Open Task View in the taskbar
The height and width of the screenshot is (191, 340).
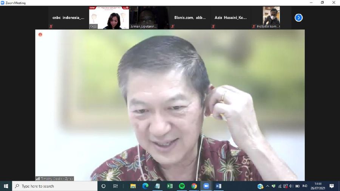click(115, 186)
